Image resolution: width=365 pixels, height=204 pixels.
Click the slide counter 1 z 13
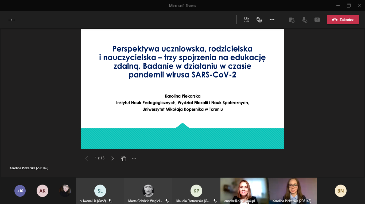tap(100, 158)
